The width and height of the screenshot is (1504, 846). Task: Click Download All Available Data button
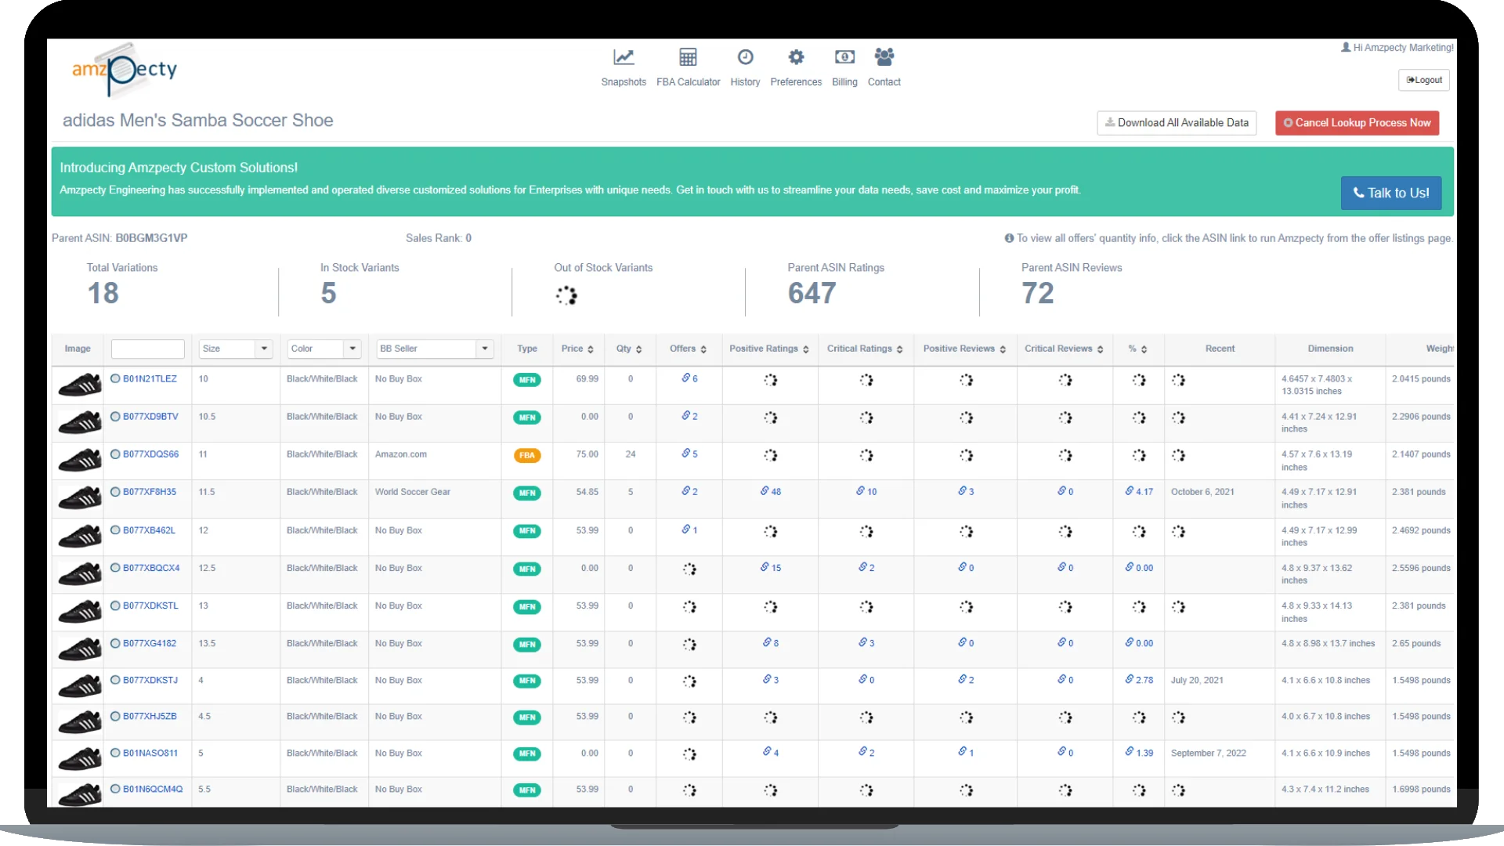1177,122
